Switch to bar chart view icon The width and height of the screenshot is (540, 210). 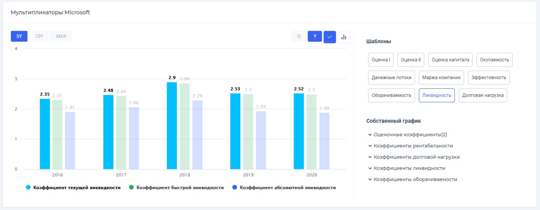344,37
